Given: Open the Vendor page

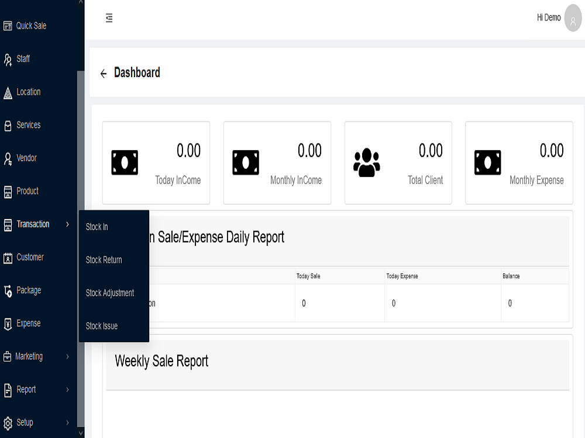Looking at the screenshot, I should [x=27, y=158].
